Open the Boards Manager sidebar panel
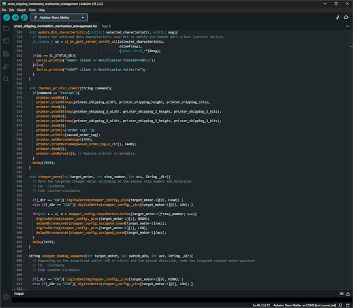The height and width of the screenshot is (308, 353). pos(6,41)
